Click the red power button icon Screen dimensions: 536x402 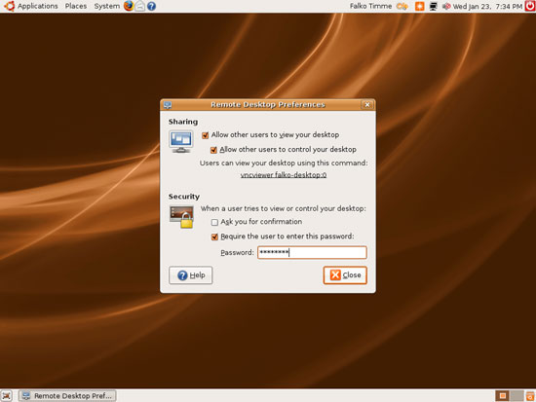530,6
